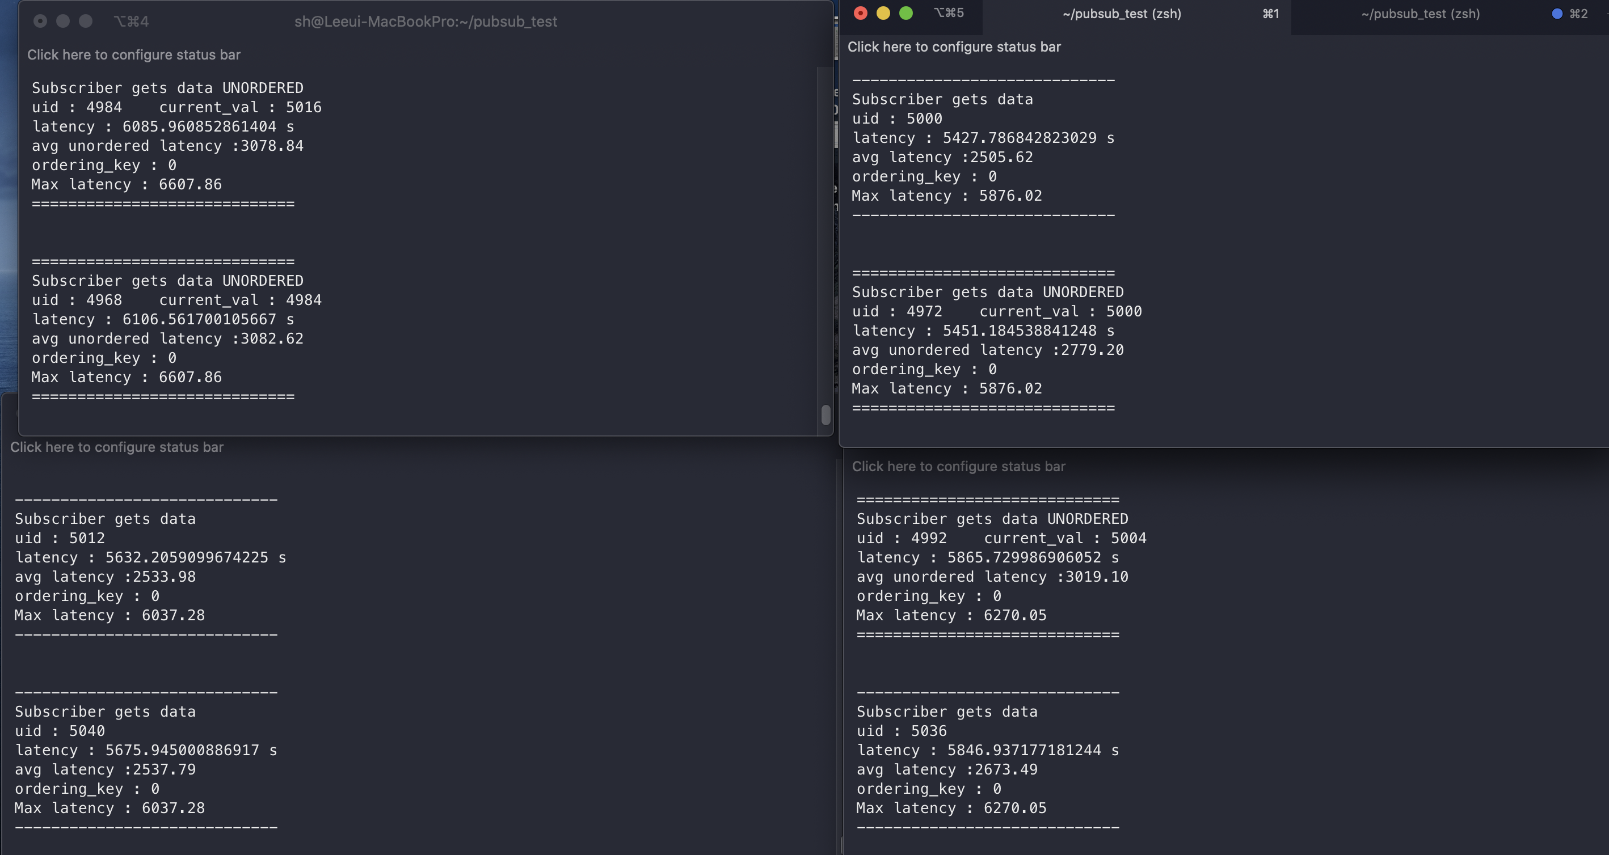Image resolution: width=1609 pixels, height=855 pixels.
Task: Click 'Subscriber gets data' above uid 5000
Action: (x=942, y=99)
